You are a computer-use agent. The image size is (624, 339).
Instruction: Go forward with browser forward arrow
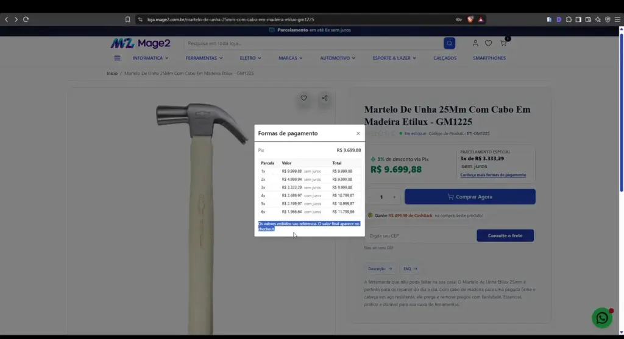(x=16, y=19)
